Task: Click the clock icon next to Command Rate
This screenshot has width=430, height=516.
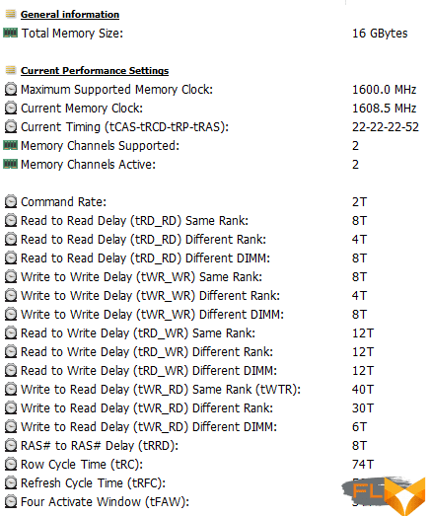Action: (x=11, y=202)
